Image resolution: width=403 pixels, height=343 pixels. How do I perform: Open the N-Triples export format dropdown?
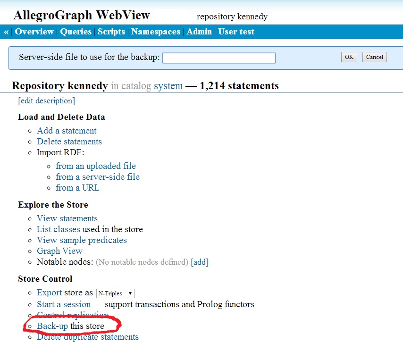pyautogui.click(x=116, y=293)
